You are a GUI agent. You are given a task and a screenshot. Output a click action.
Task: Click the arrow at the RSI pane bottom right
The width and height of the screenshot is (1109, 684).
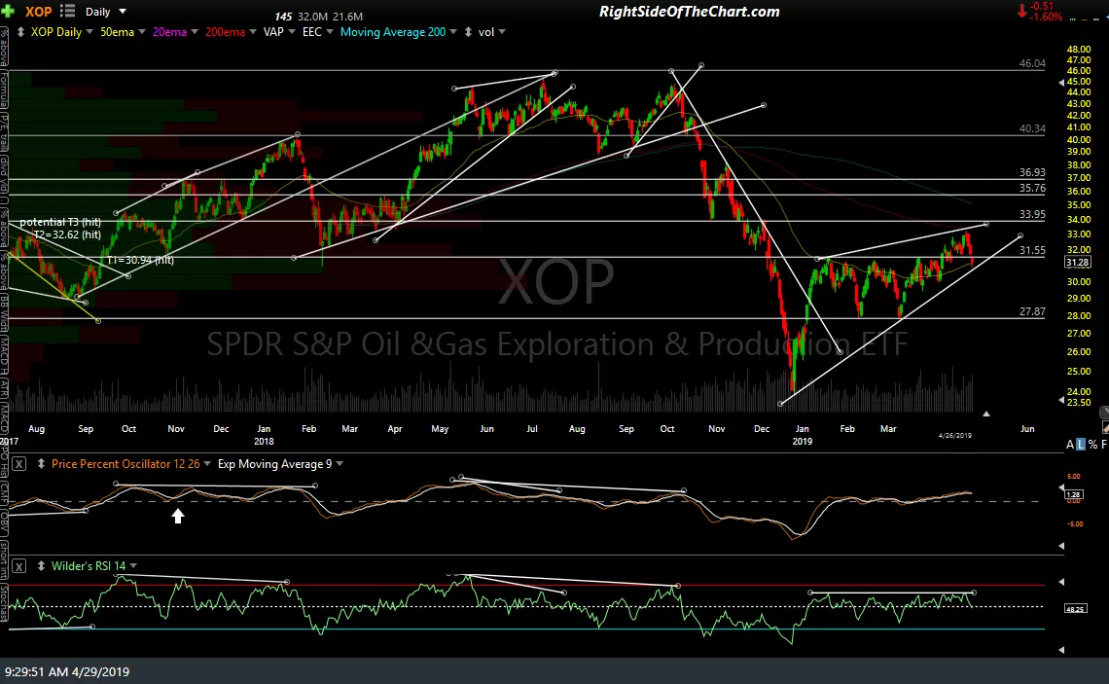pyautogui.click(x=1061, y=649)
